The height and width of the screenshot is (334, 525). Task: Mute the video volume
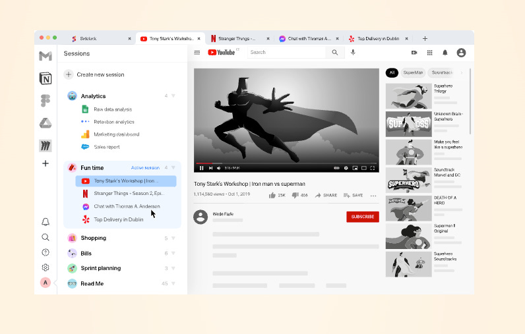[218, 168]
